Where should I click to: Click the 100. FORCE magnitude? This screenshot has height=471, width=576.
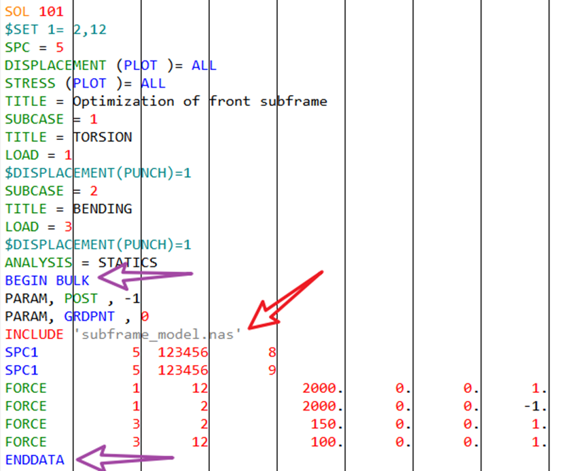pos(327,442)
